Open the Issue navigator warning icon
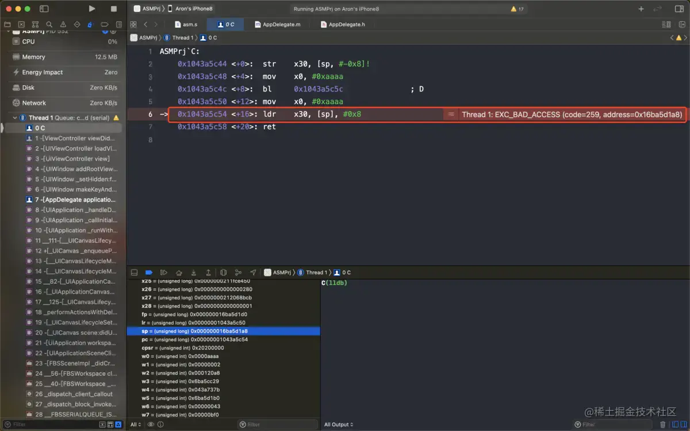This screenshot has height=431, width=690. (x=63, y=25)
